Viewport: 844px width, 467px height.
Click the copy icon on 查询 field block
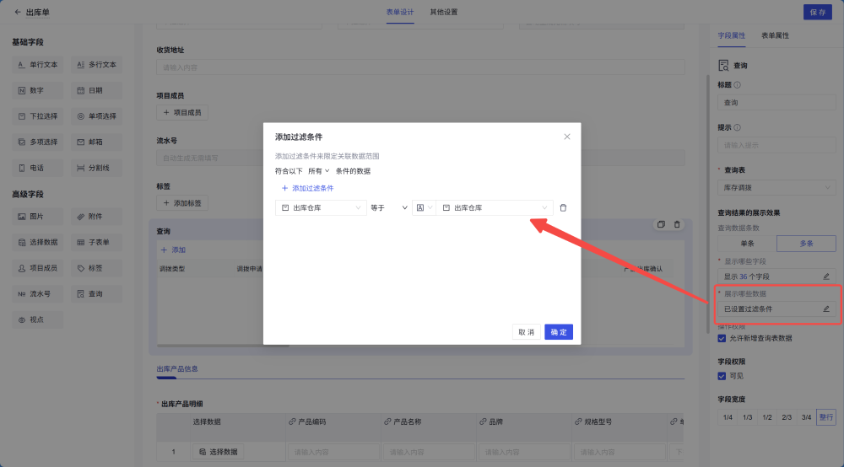point(662,224)
